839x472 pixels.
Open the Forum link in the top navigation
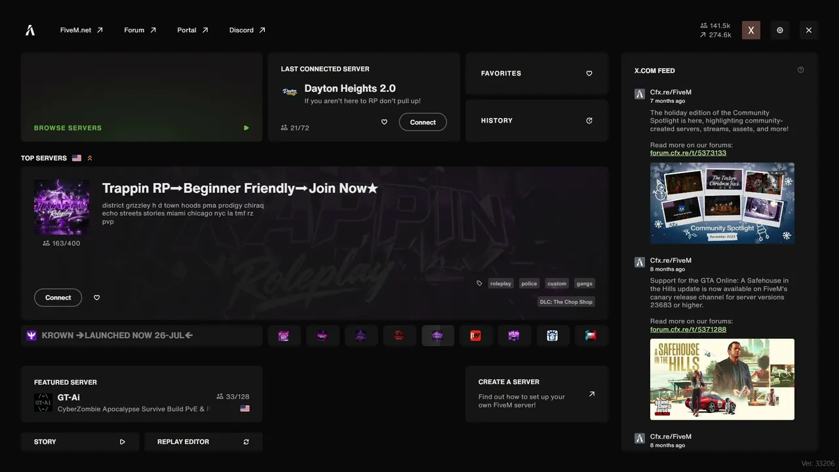[x=140, y=30]
